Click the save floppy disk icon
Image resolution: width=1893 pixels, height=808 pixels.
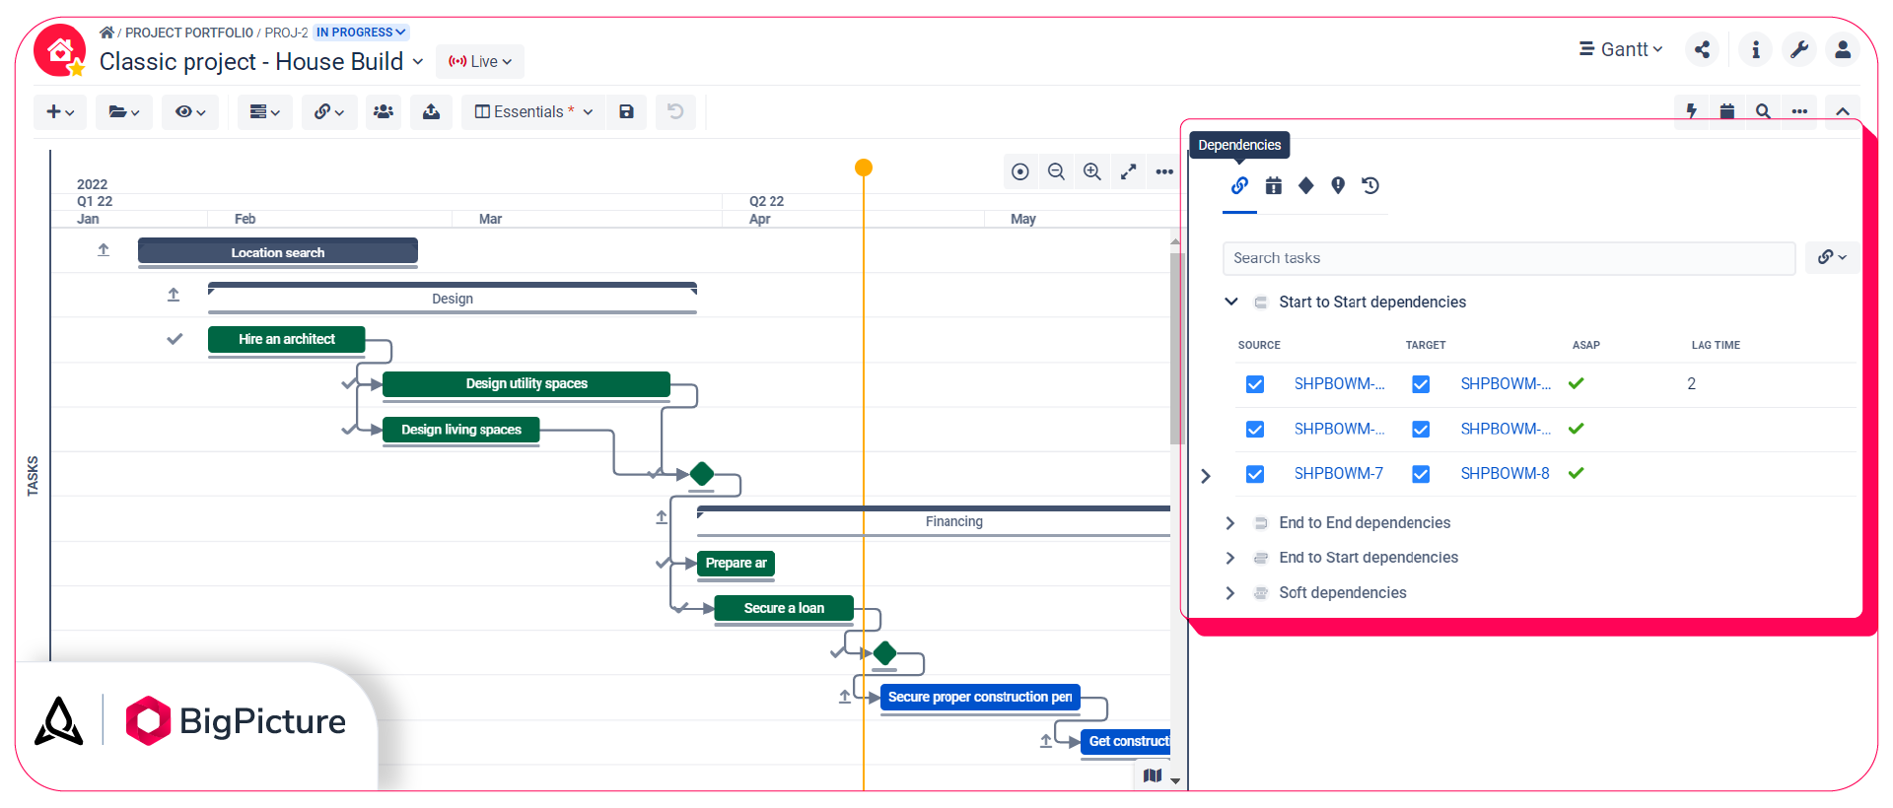(626, 112)
